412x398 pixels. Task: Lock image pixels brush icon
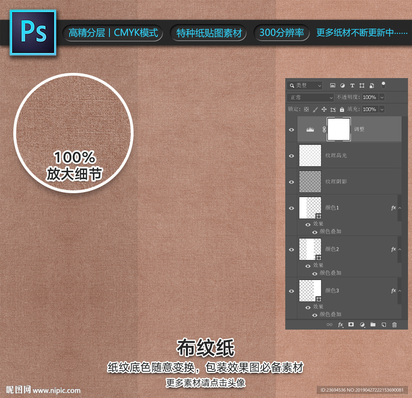315,109
